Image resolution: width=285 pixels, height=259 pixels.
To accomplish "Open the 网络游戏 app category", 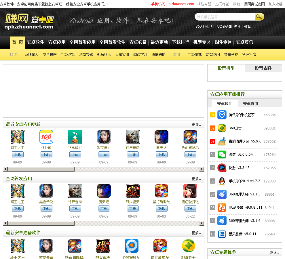I will 195,54.
